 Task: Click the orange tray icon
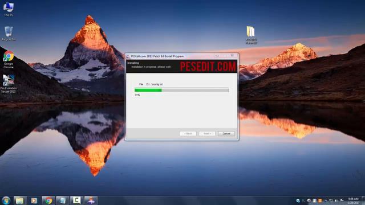click(320, 200)
